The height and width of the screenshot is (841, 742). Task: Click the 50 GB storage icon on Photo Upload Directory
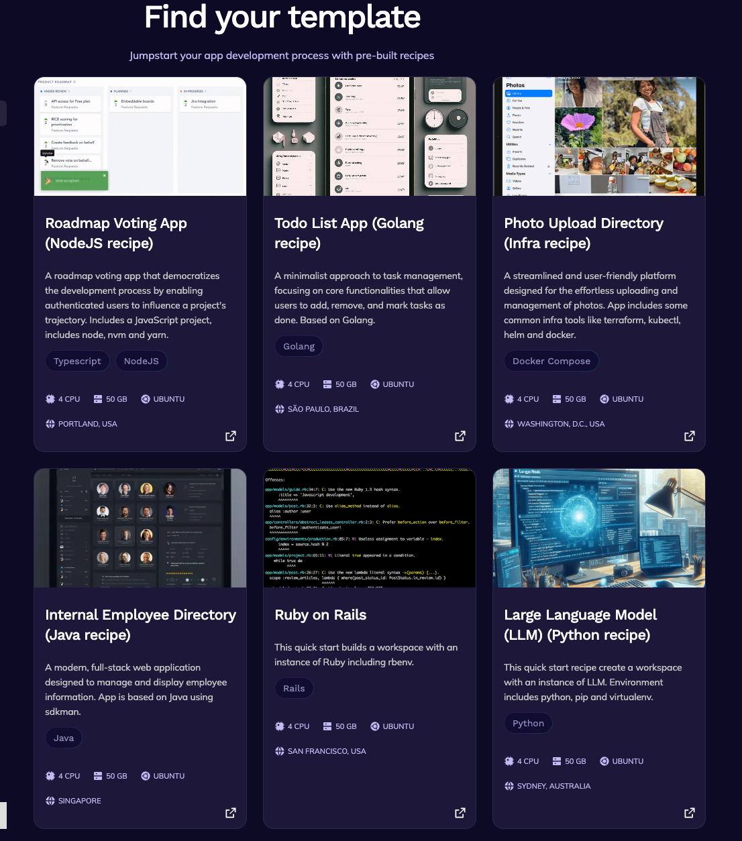tap(556, 398)
